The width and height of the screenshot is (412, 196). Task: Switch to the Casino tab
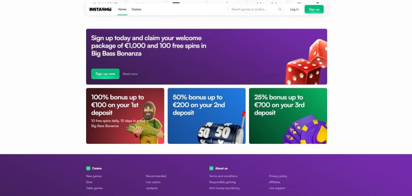click(x=136, y=9)
